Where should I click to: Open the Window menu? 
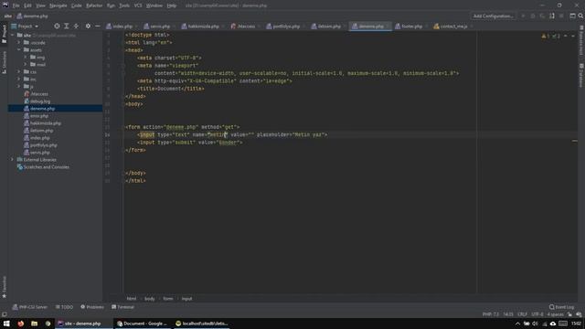coord(154,5)
